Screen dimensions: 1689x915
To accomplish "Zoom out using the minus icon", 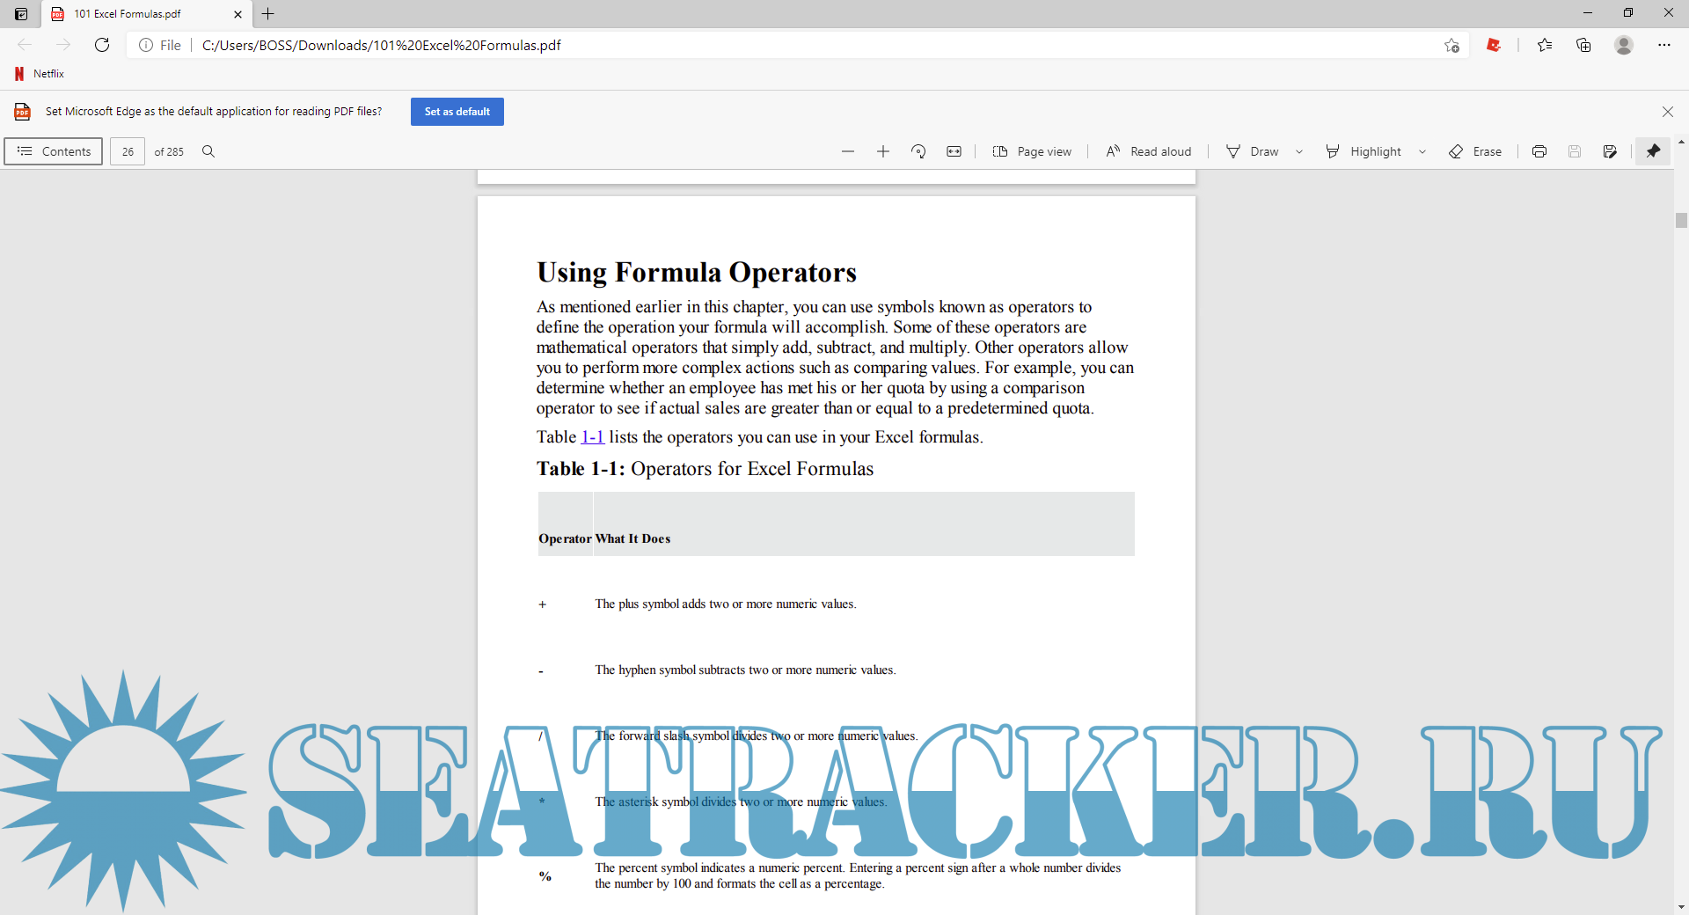I will click(x=847, y=151).
